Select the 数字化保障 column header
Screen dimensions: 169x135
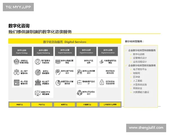(x=108, y=51)
